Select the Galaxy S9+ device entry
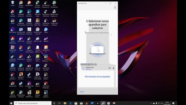This screenshot has height=105, width=186. click(98, 68)
